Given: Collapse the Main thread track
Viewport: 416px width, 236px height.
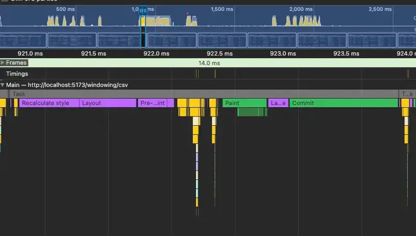Looking at the screenshot, I should pos(3,84).
